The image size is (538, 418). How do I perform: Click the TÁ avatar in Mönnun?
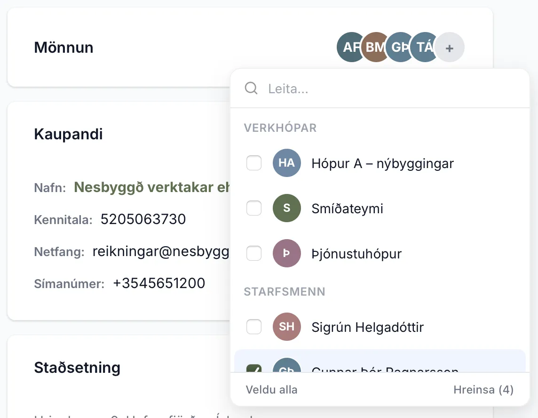(423, 47)
